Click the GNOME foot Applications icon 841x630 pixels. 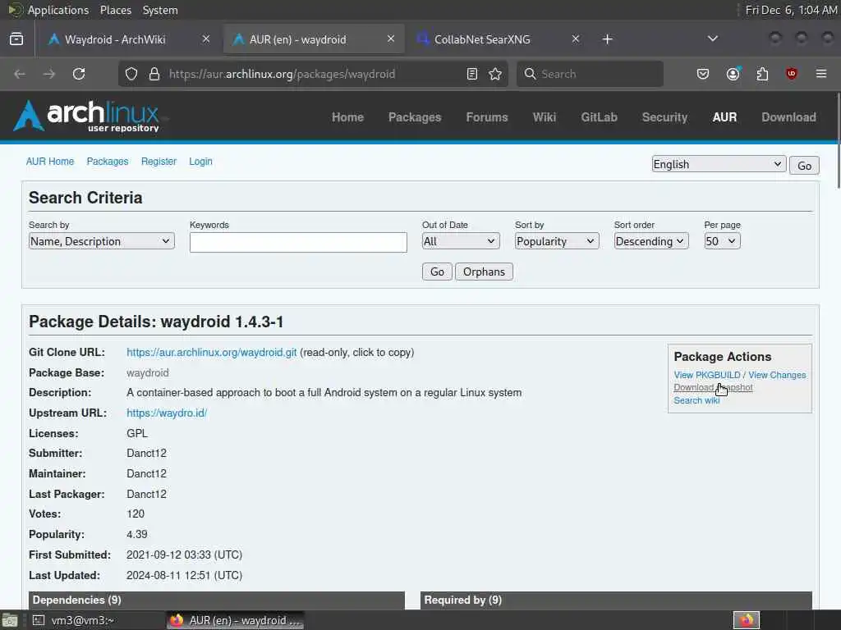tap(15, 10)
